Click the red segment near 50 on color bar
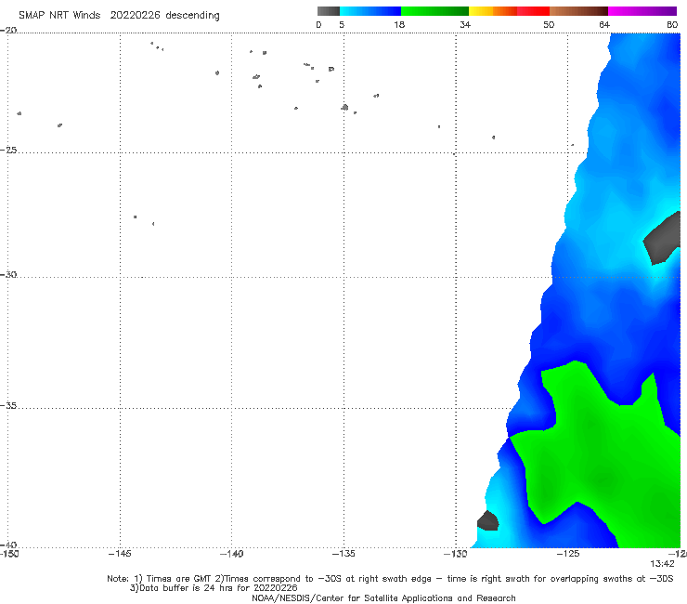687x604 pixels. click(533, 11)
